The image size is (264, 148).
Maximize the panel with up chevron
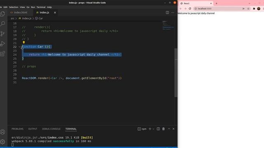tap(169, 129)
